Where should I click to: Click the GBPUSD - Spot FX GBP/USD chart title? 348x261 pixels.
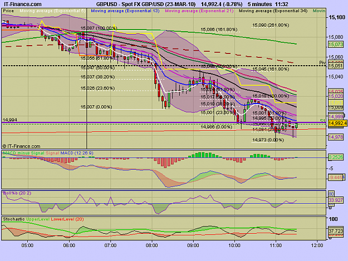point(146,4)
